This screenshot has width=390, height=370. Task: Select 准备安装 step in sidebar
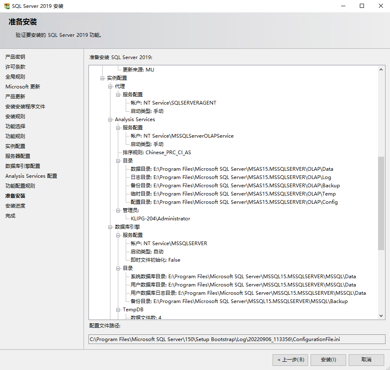click(15, 196)
